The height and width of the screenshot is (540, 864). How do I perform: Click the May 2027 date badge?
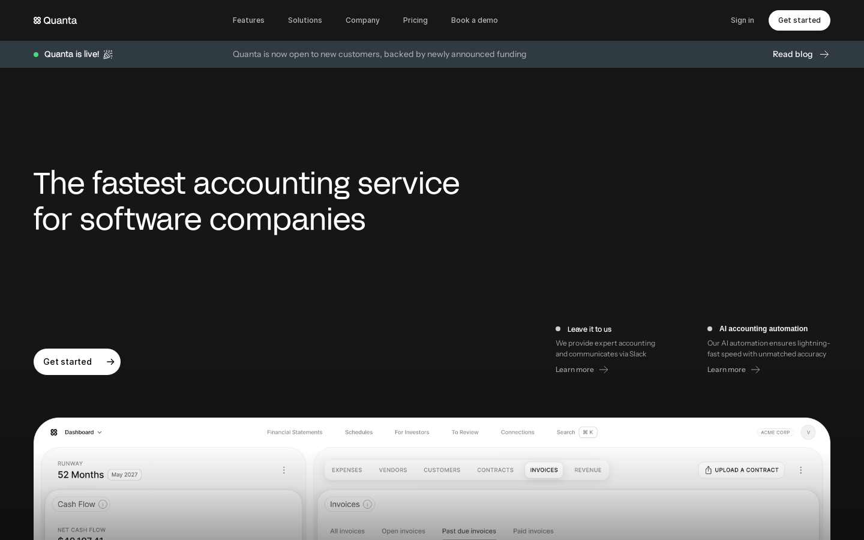click(124, 475)
